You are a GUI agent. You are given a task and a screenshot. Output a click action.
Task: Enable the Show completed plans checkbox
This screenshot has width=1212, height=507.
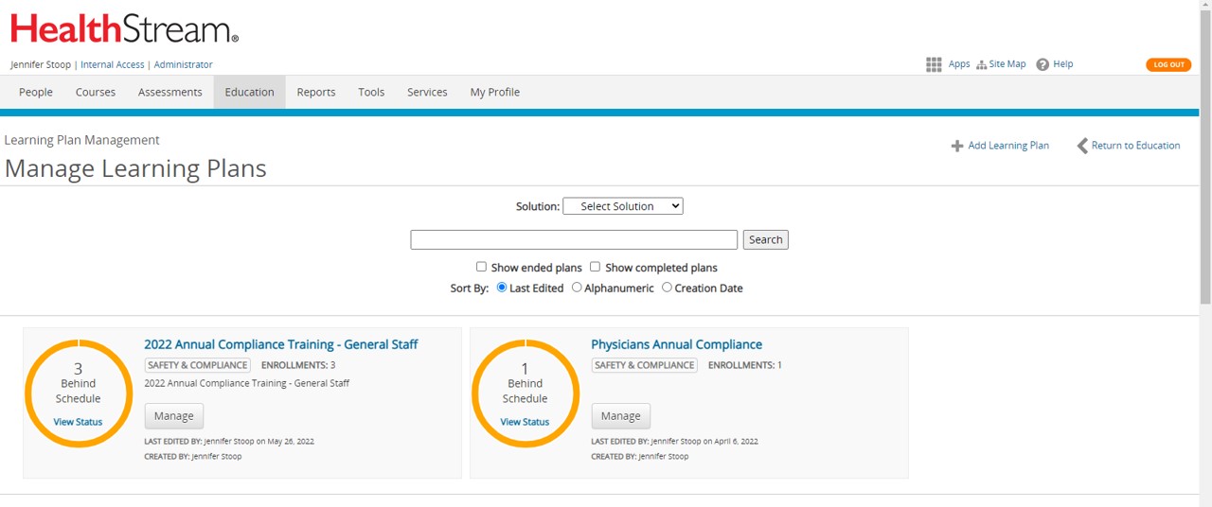tap(595, 267)
